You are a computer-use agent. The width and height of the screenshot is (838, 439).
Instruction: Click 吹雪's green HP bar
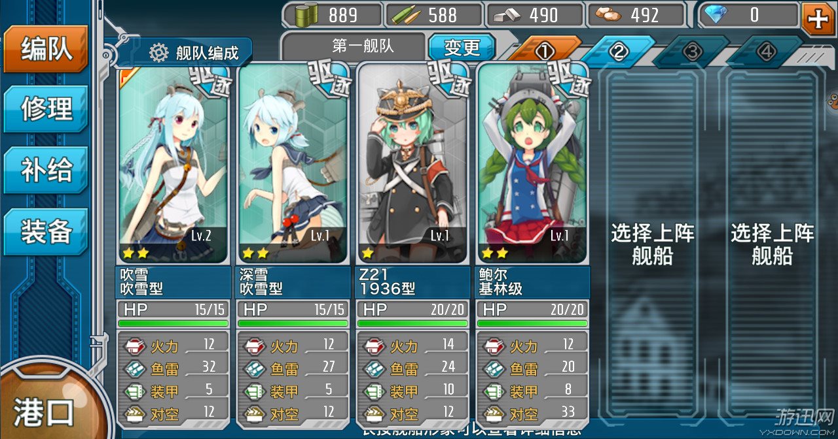(x=173, y=323)
